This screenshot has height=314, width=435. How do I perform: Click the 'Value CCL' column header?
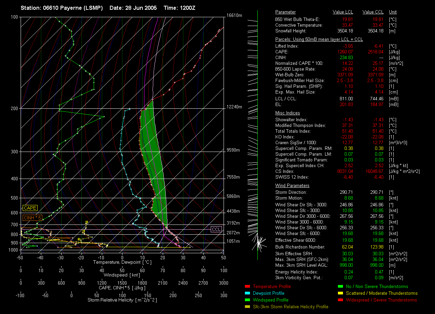[x=373, y=12]
